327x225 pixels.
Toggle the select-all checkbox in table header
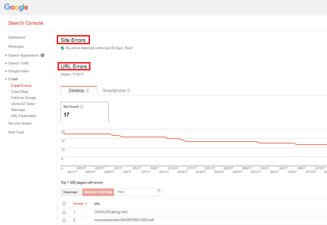click(x=64, y=203)
